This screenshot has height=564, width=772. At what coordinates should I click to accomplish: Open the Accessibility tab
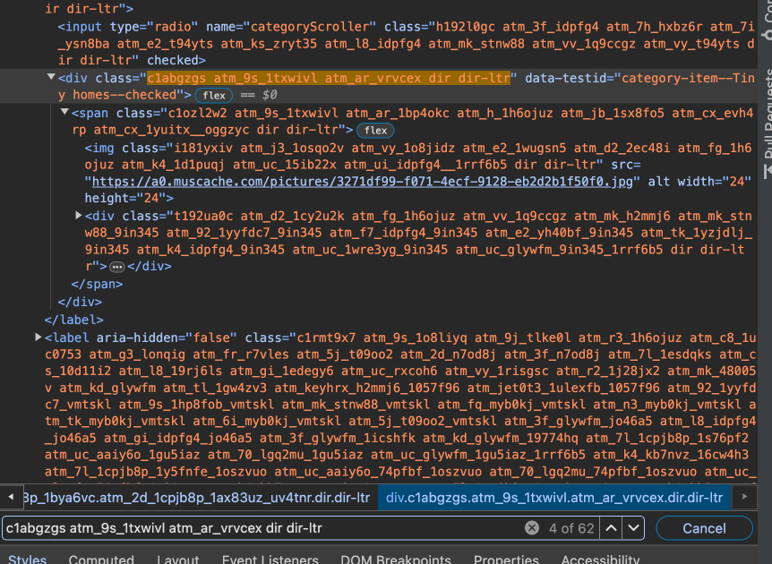600,560
